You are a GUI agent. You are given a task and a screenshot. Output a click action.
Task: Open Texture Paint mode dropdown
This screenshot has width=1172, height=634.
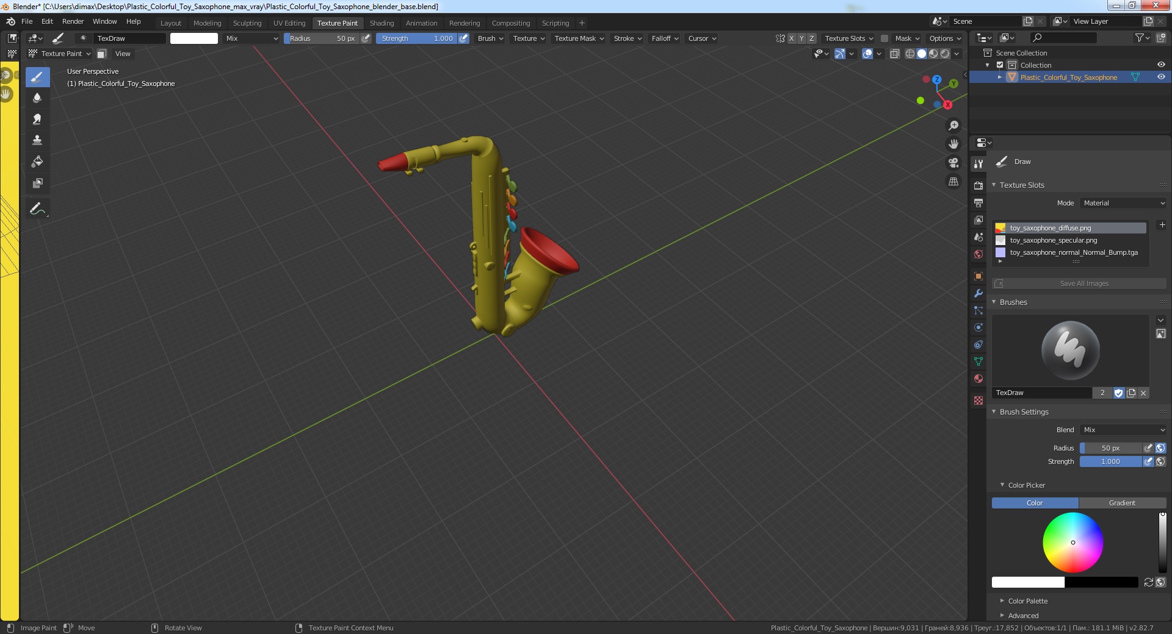coord(60,54)
